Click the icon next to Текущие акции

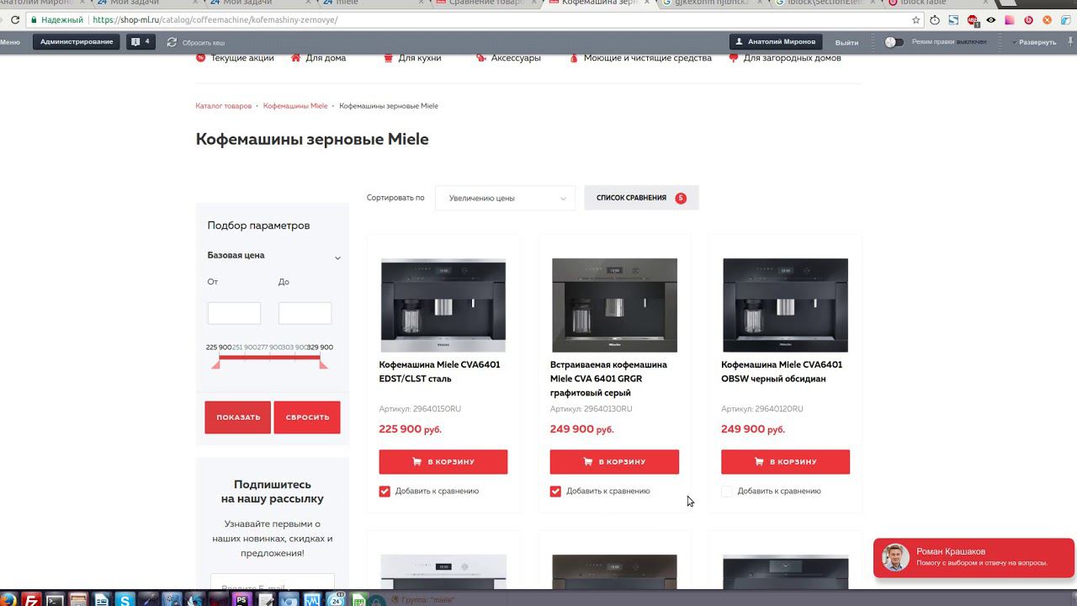pos(200,58)
